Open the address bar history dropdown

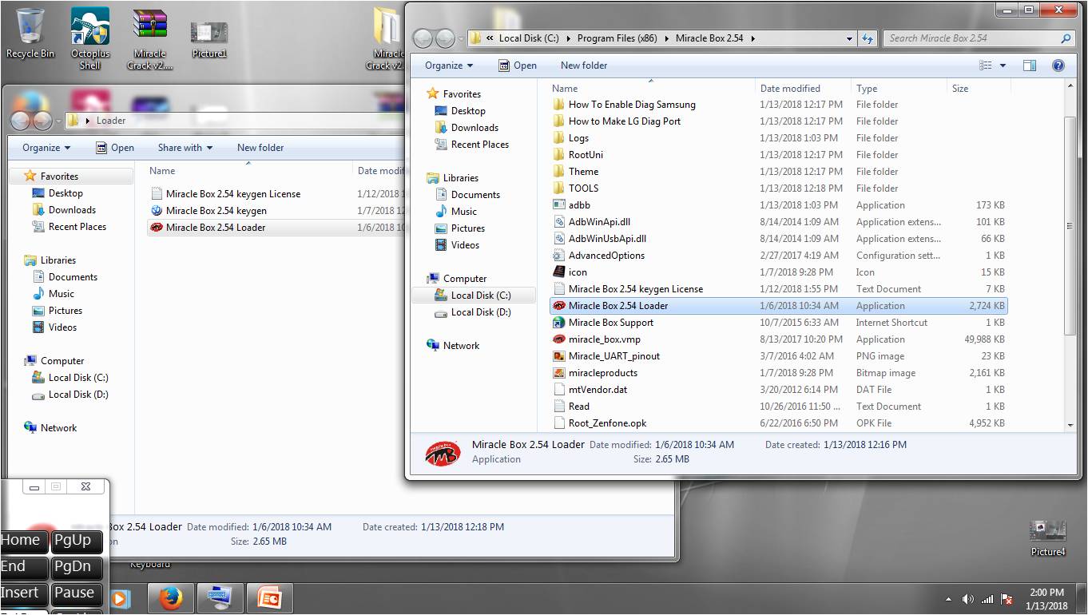click(850, 38)
